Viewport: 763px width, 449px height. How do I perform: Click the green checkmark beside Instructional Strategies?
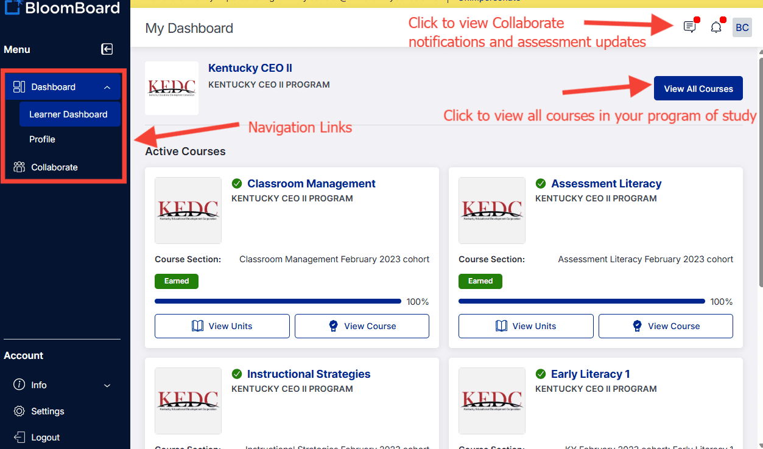237,374
